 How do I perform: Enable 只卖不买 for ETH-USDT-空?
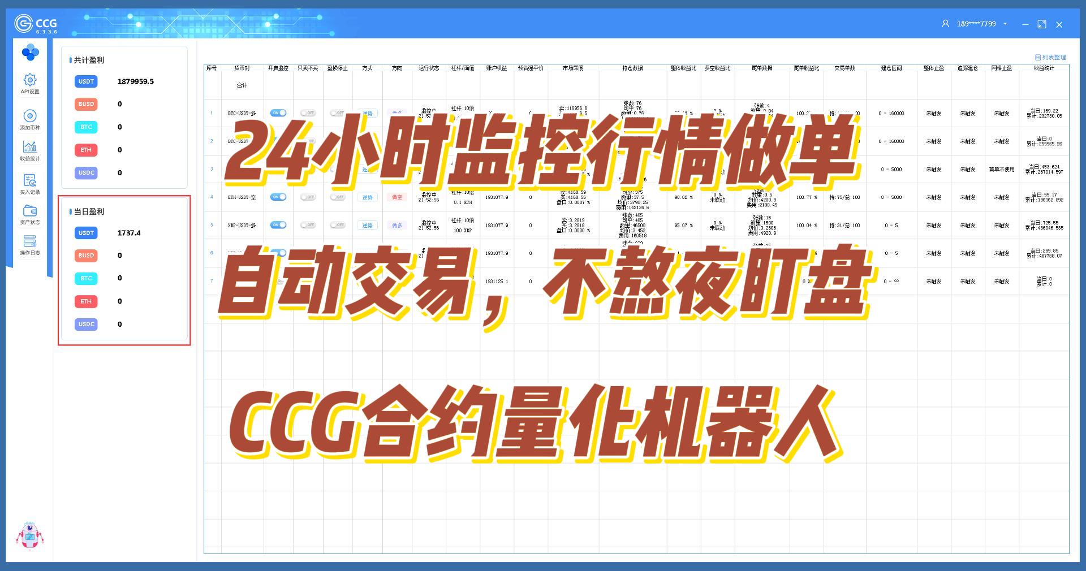tap(308, 197)
